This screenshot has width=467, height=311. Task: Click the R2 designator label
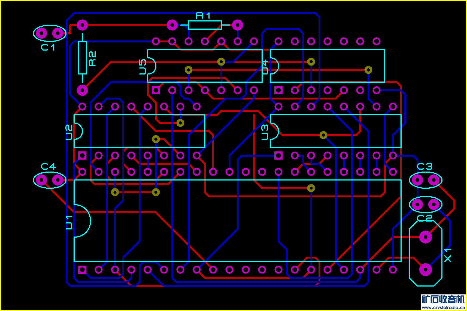(93, 59)
